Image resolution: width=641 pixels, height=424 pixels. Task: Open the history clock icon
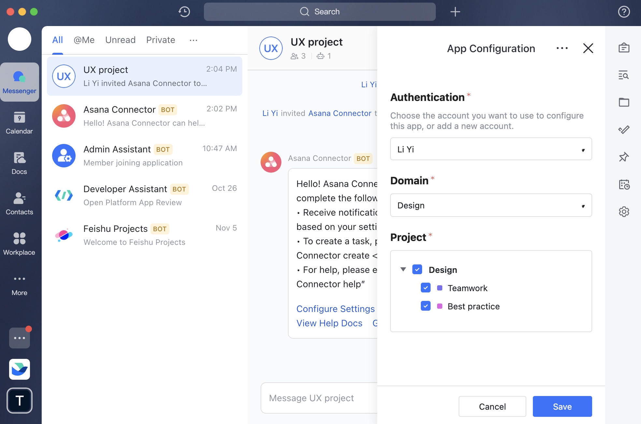click(184, 12)
